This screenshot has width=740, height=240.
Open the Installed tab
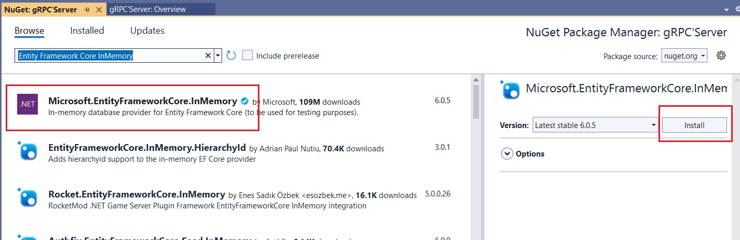coord(87,31)
